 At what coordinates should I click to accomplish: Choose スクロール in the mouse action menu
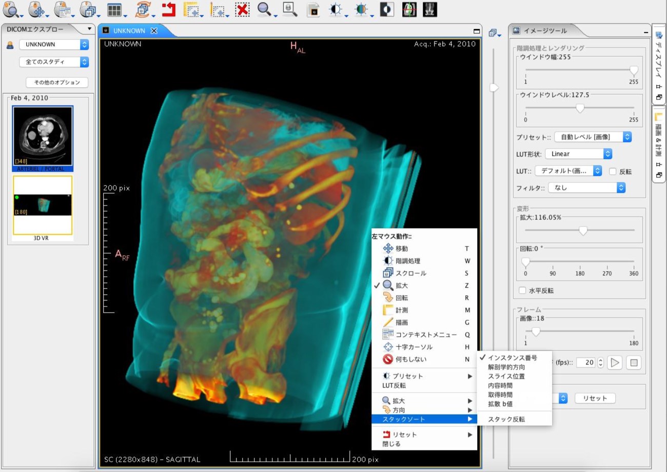pos(424,273)
